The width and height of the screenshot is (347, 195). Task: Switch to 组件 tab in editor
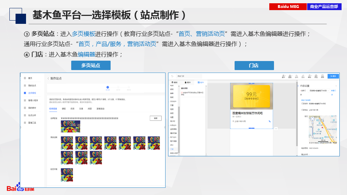coord(201,82)
